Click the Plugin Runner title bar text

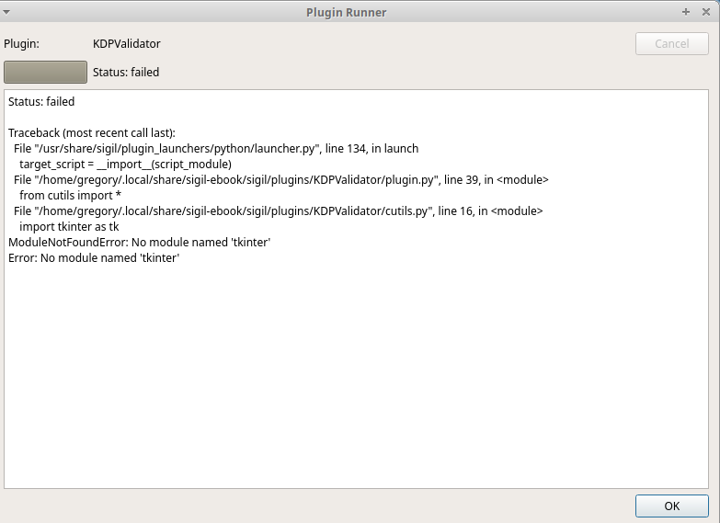pyautogui.click(x=346, y=12)
